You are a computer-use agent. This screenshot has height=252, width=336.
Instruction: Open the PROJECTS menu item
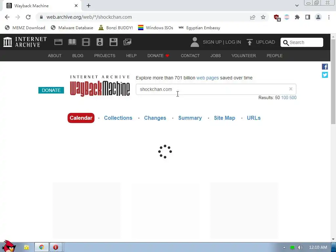click(x=105, y=56)
